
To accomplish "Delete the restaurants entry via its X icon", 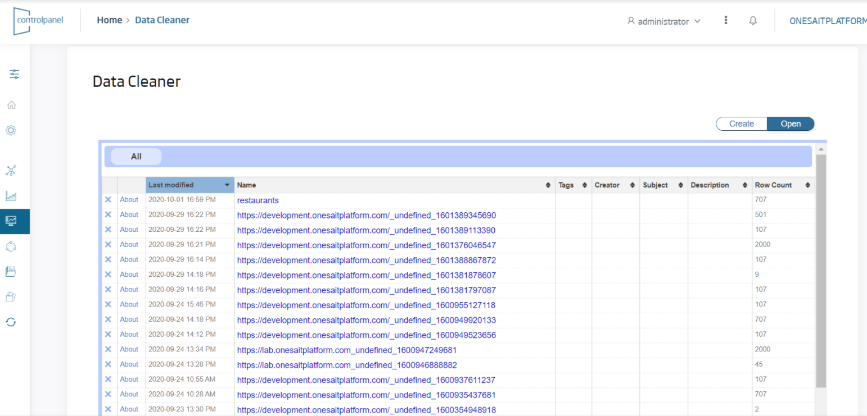I will [108, 200].
